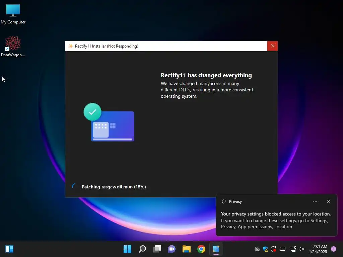The image size is (343, 257).
Task: Open Privacy notification more options menu
Action: point(315,201)
